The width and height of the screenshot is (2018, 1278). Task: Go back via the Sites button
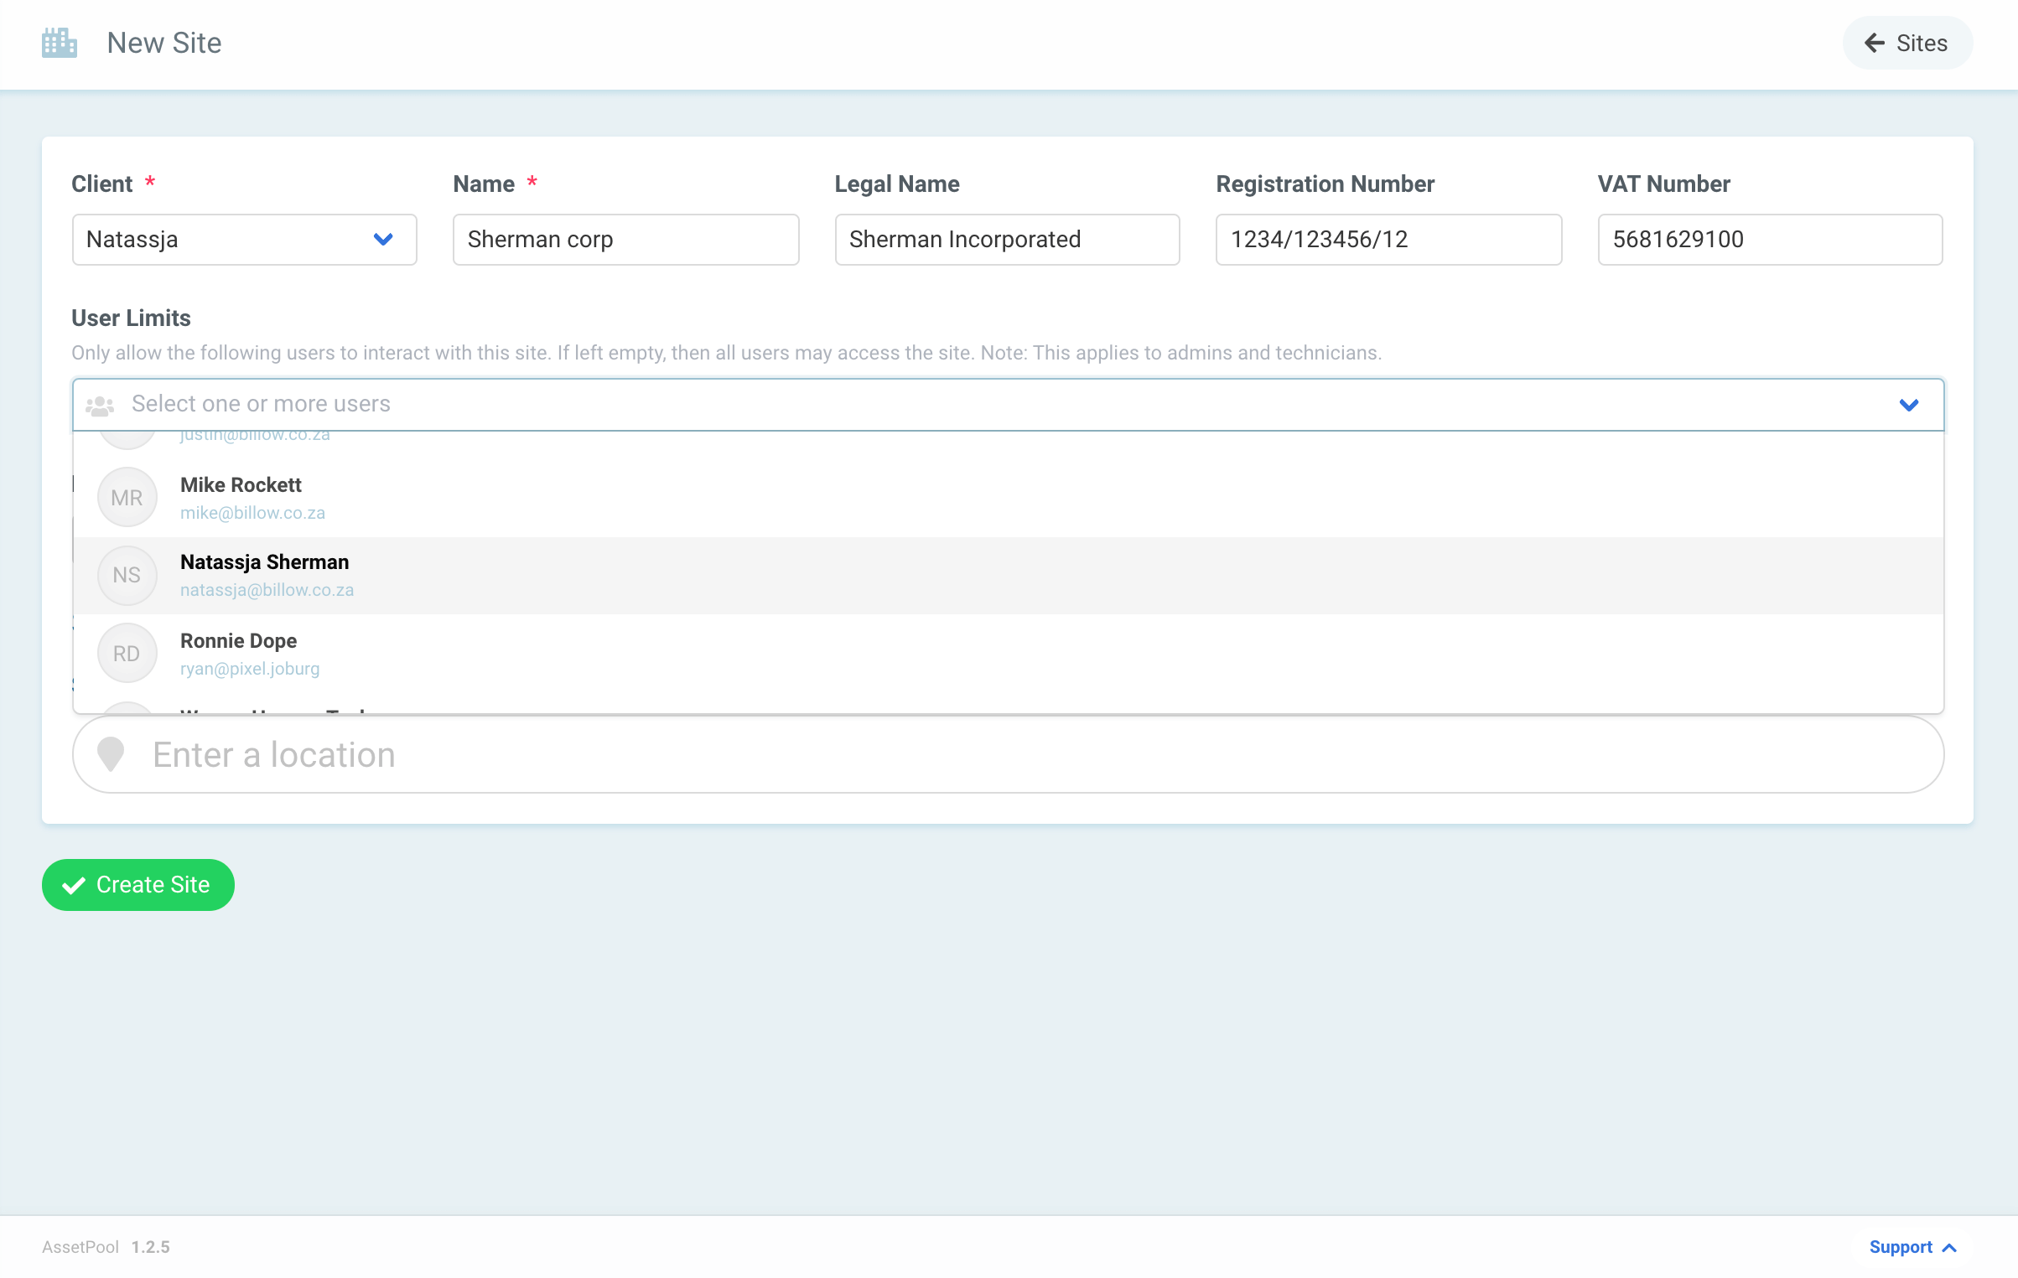pos(1907,43)
